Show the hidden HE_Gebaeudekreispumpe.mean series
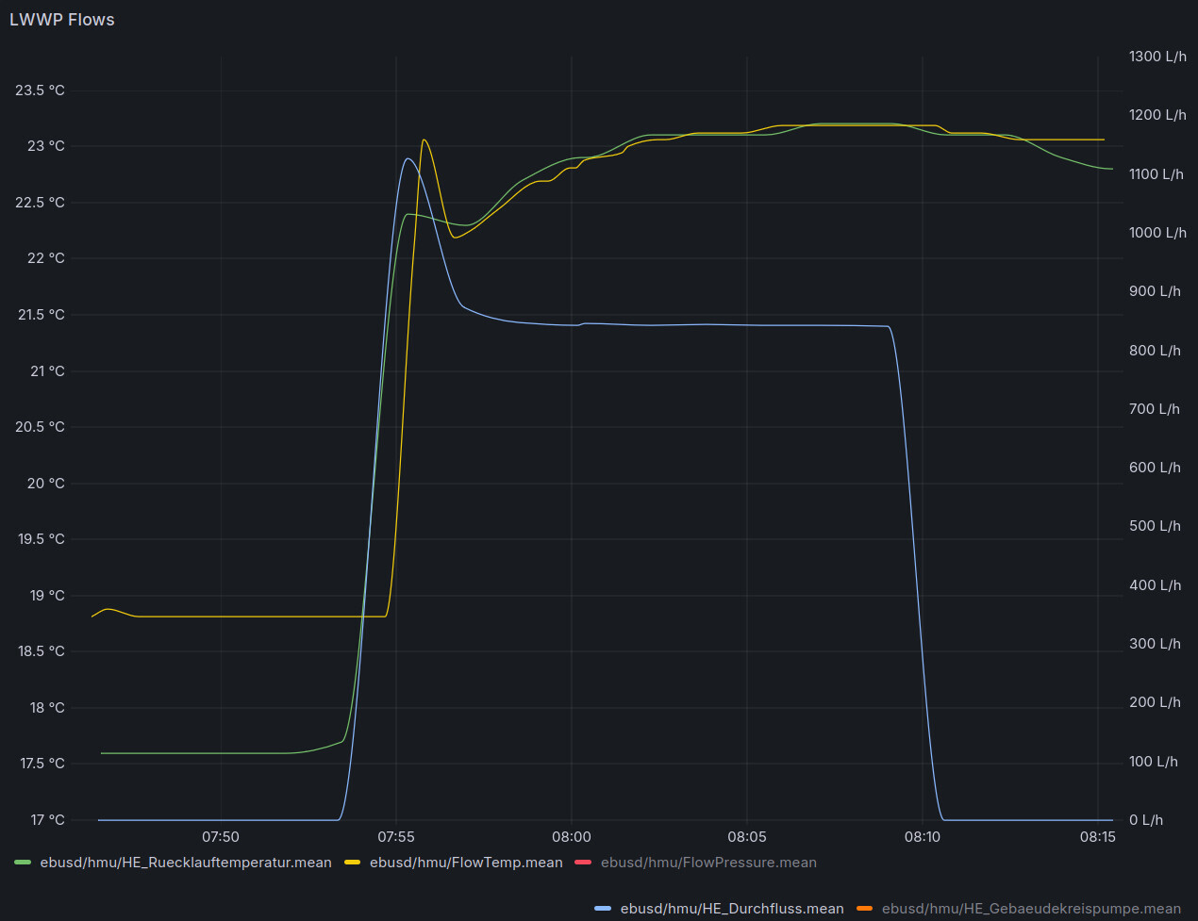The height and width of the screenshot is (921, 1198). coord(1031,909)
